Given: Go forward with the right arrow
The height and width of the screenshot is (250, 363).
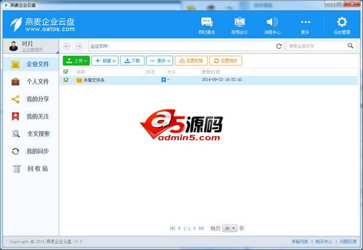Looking at the screenshot, I should point(79,46).
